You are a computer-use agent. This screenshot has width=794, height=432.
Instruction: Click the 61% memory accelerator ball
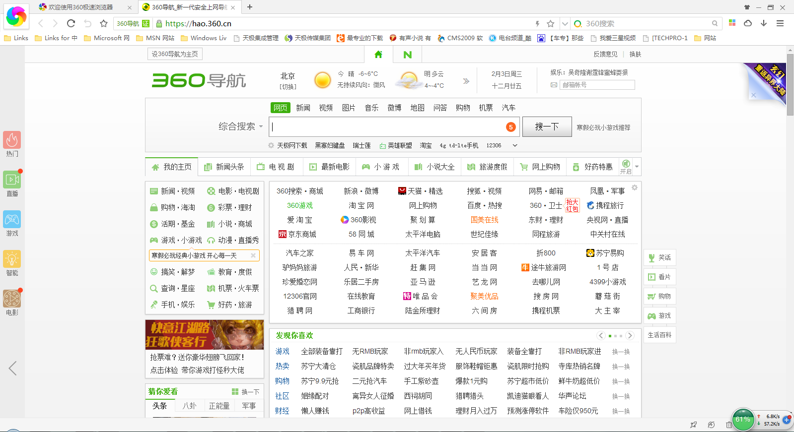(x=743, y=420)
